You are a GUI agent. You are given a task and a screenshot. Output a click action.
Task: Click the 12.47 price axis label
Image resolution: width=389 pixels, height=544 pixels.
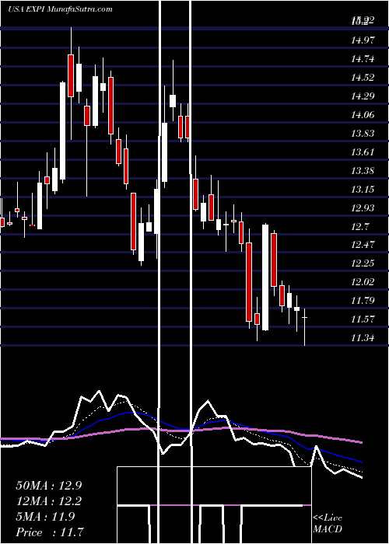(363, 245)
